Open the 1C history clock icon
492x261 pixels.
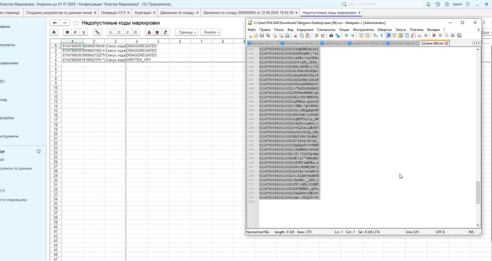[438, 4]
